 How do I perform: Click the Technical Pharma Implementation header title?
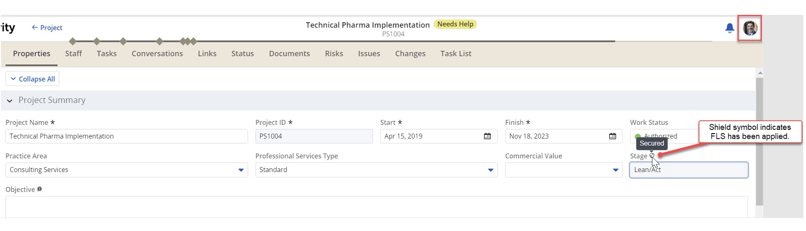click(368, 25)
